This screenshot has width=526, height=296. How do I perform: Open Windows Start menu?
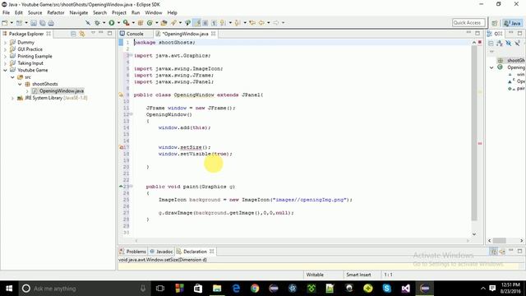point(9,289)
